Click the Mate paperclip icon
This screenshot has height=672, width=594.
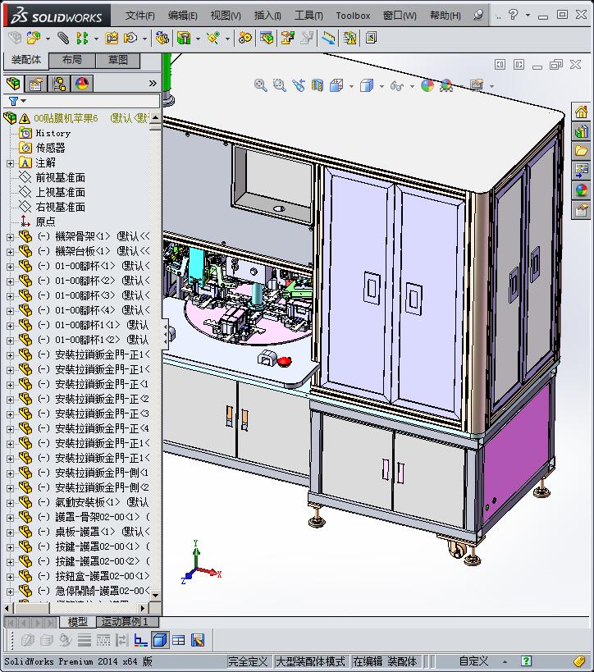63,38
